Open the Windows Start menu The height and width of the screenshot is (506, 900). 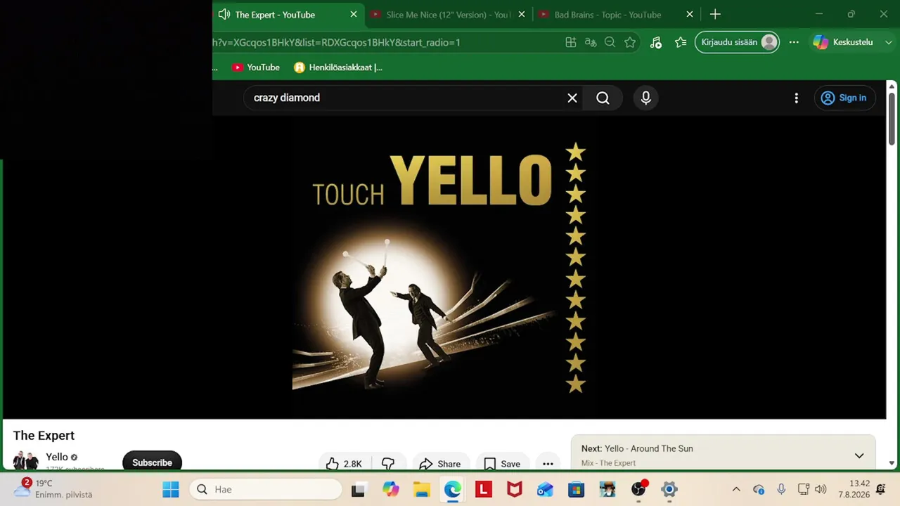pyautogui.click(x=171, y=489)
